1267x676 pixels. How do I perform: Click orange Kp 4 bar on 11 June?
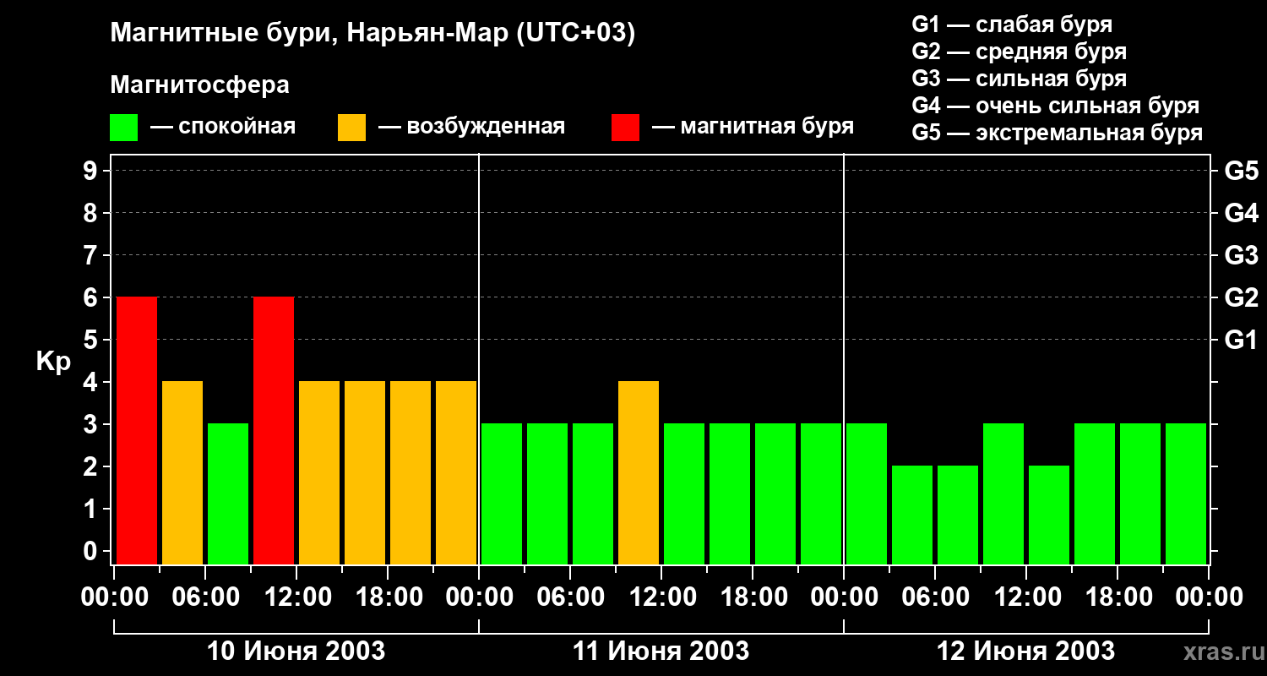[639, 472]
